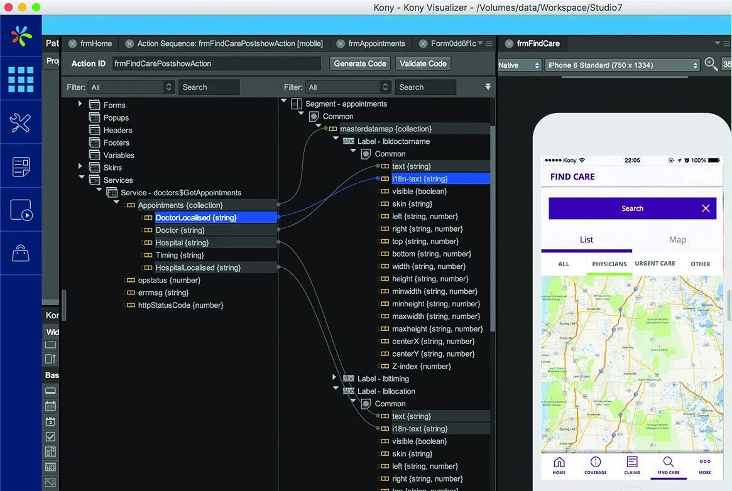Expand the Forms tree node
732x491 pixels.
[80, 104]
